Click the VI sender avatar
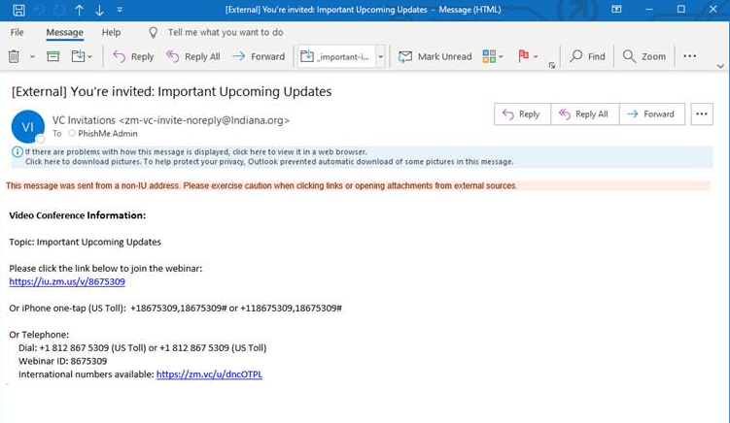This screenshot has width=730, height=423. [27, 126]
